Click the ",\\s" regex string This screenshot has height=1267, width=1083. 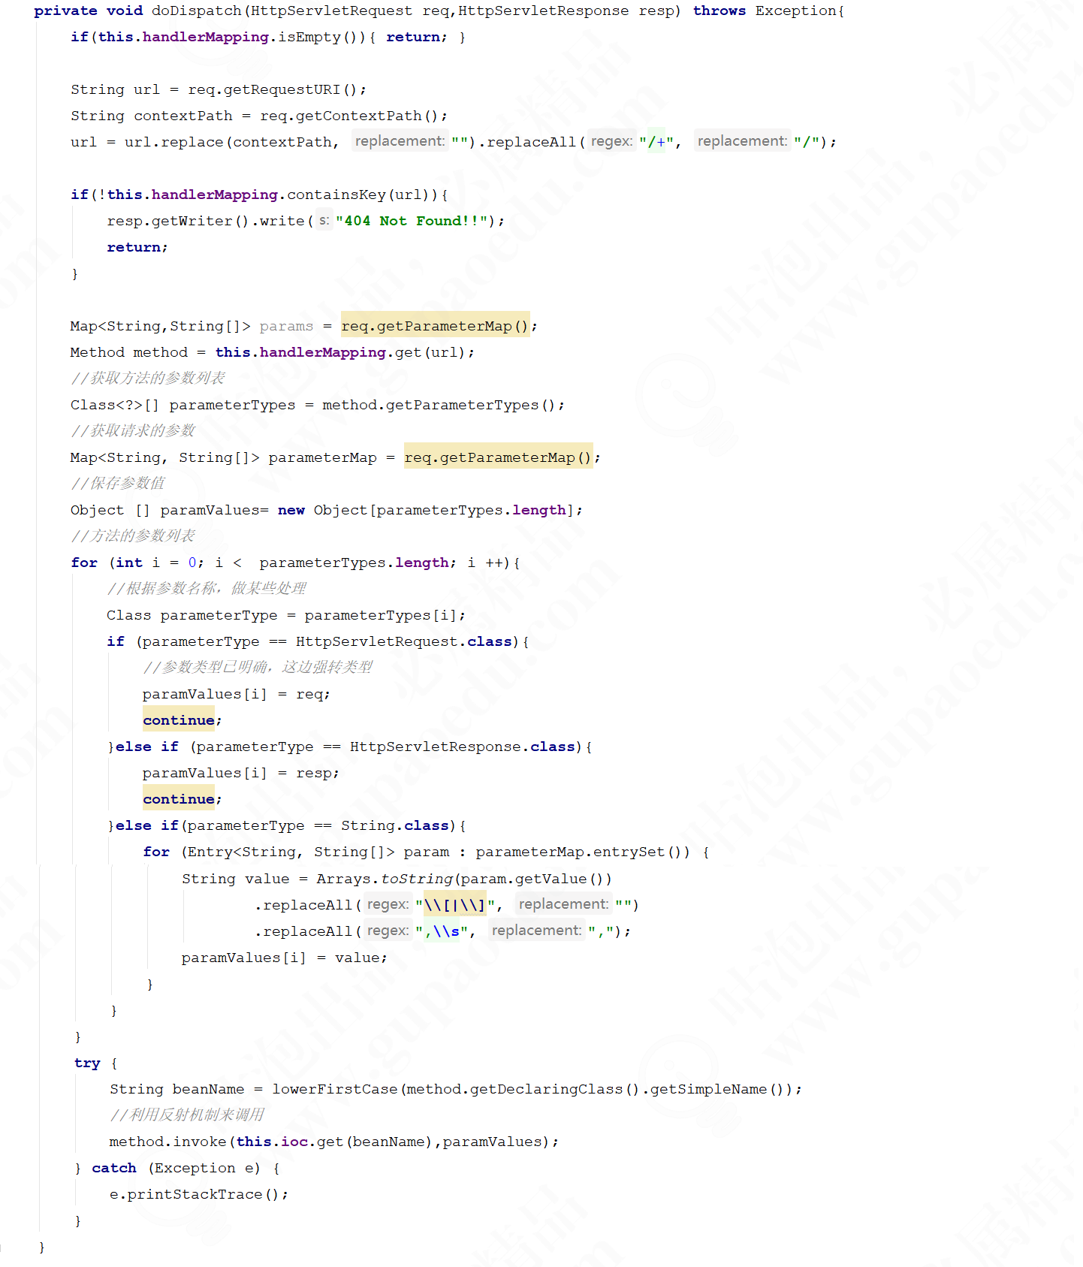(441, 932)
